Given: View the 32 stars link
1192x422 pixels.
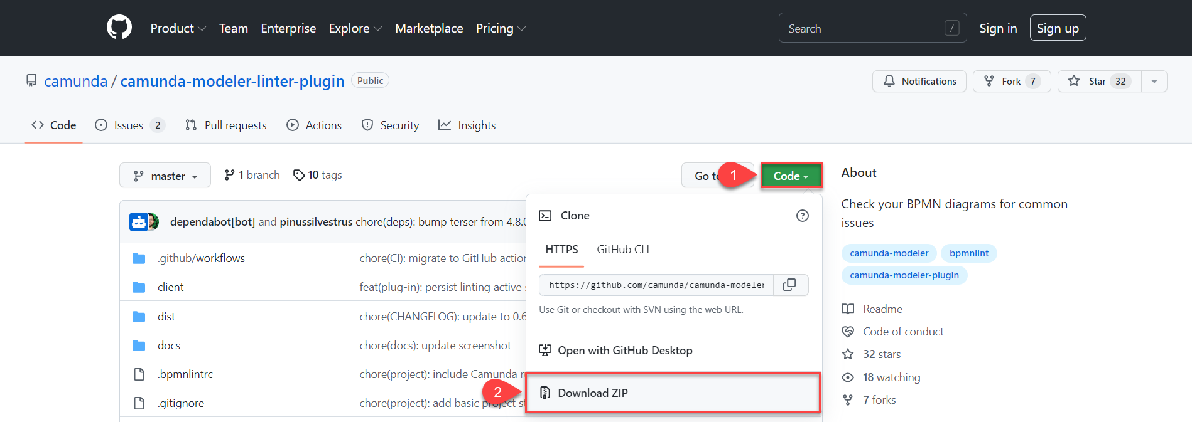Looking at the screenshot, I should pos(871,354).
